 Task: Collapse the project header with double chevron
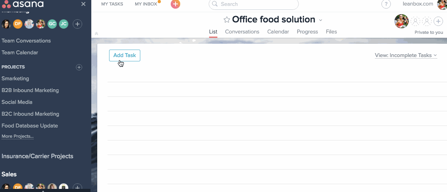96,33
